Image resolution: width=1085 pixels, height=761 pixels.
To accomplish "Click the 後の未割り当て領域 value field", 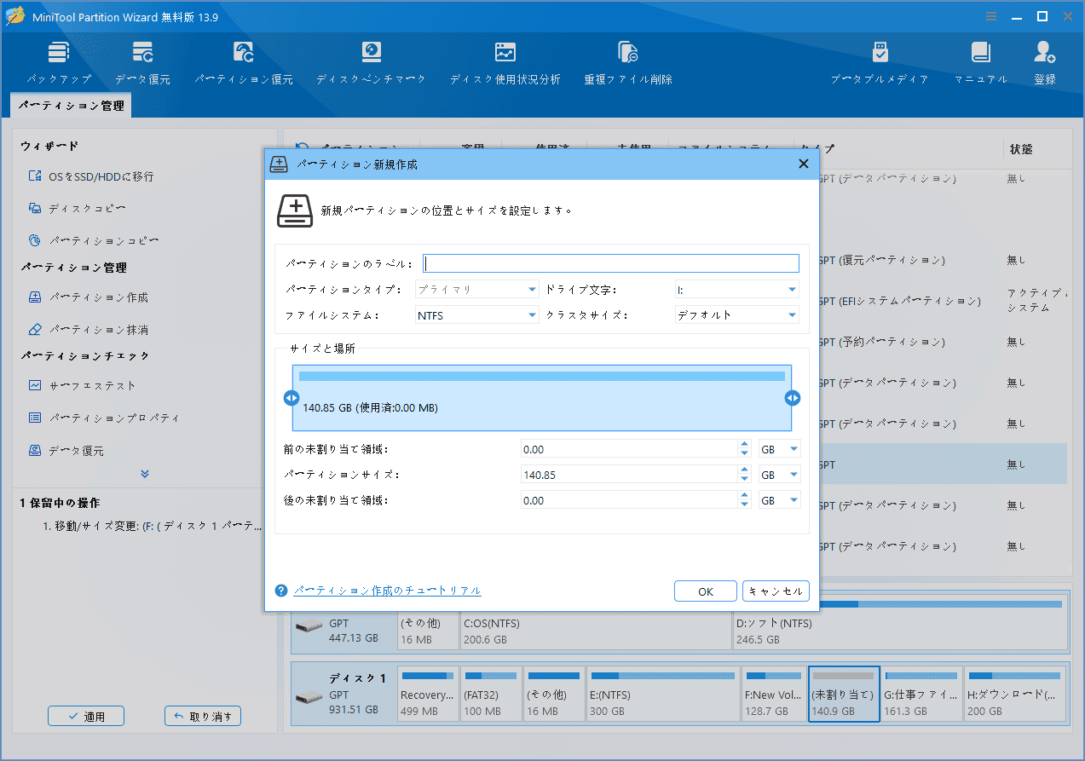I will click(x=629, y=500).
